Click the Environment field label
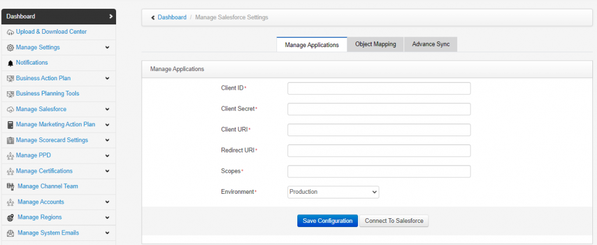 (238, 192)
